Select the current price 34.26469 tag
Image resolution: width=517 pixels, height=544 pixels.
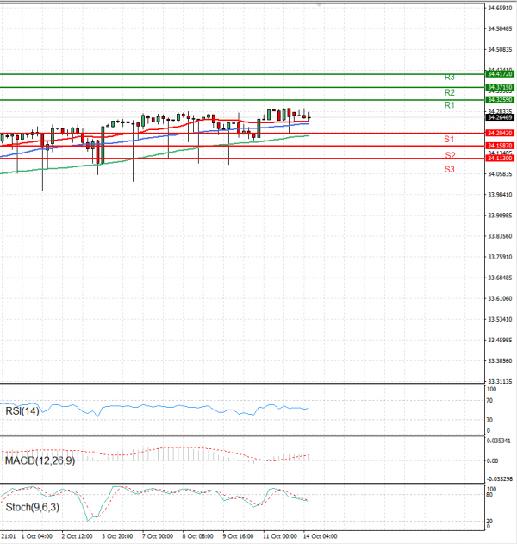click(x=500, y=117)
